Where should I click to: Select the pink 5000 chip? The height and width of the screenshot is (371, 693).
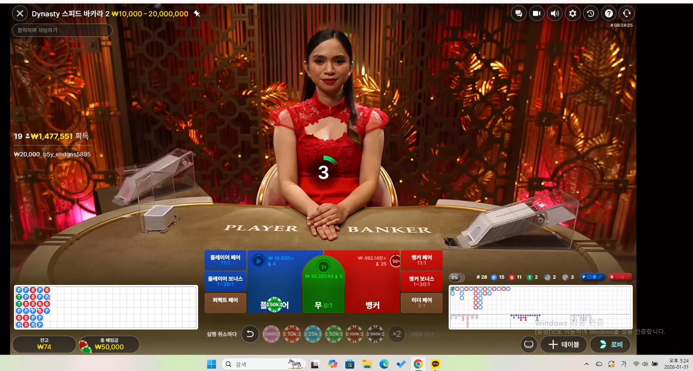[x=271, y=334]
